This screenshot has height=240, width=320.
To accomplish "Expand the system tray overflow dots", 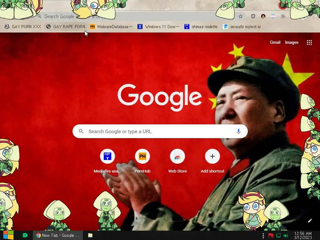I will 263,236.
